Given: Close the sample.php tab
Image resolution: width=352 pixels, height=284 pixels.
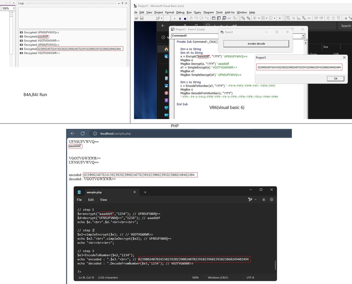Looking at the screenshot, I should click(134, 192).
